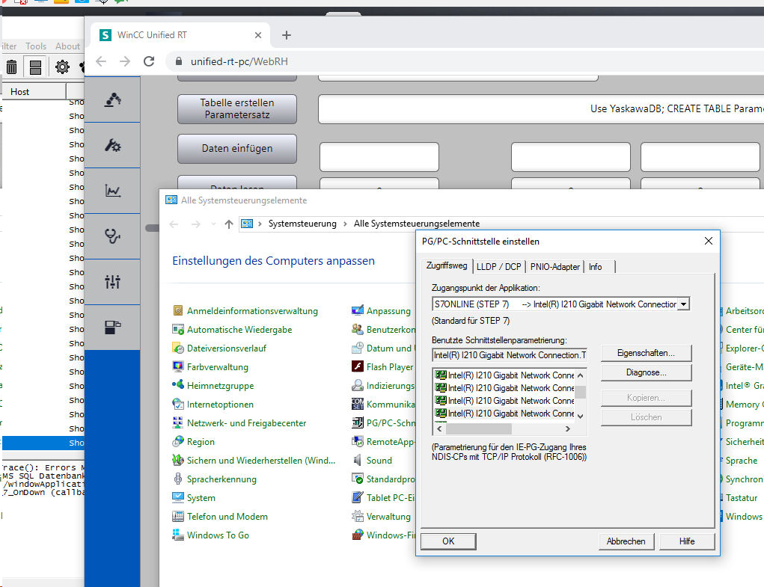Image resolution: width=764 pixels, height=587 pixels.
Task: Open the Info tab in the dialog
Action: (x=595, y=266)
